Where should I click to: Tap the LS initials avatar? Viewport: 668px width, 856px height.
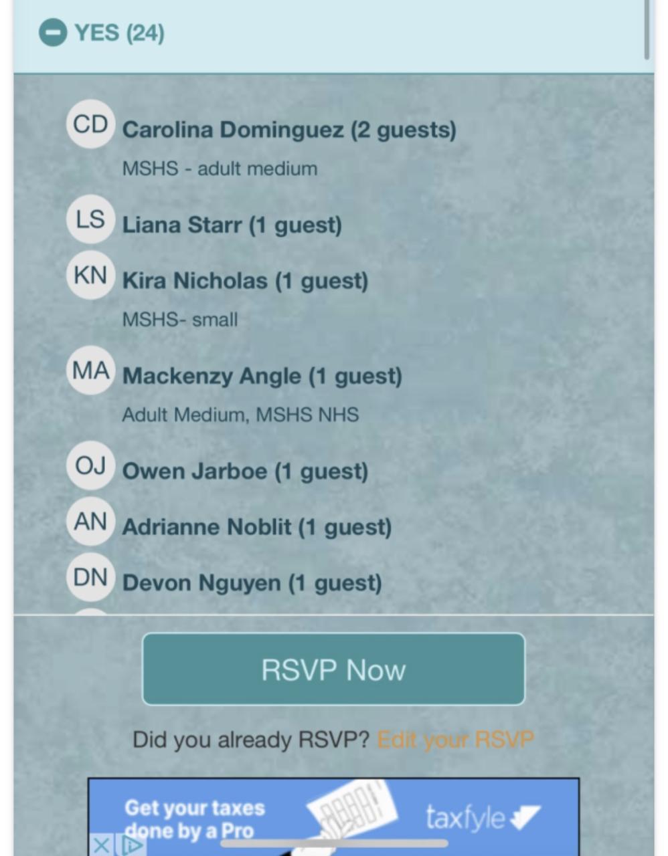click(x=90, y=219)
